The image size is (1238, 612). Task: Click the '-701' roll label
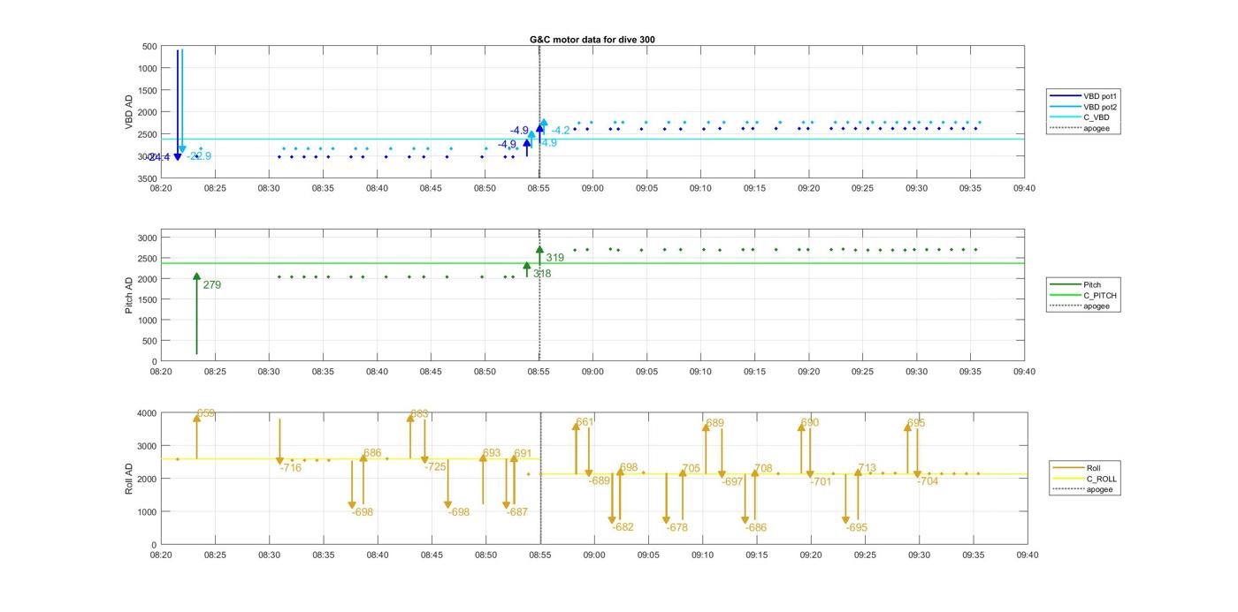[821, 482]
